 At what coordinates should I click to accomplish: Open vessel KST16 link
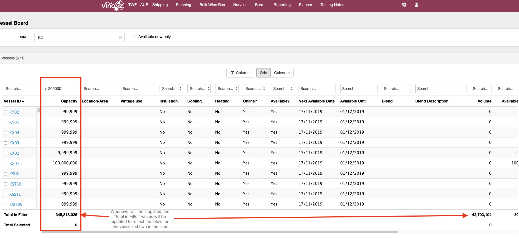tap(15, 184)
